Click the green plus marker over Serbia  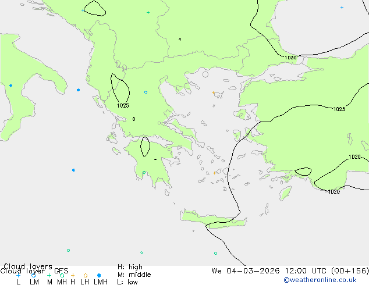148,12
